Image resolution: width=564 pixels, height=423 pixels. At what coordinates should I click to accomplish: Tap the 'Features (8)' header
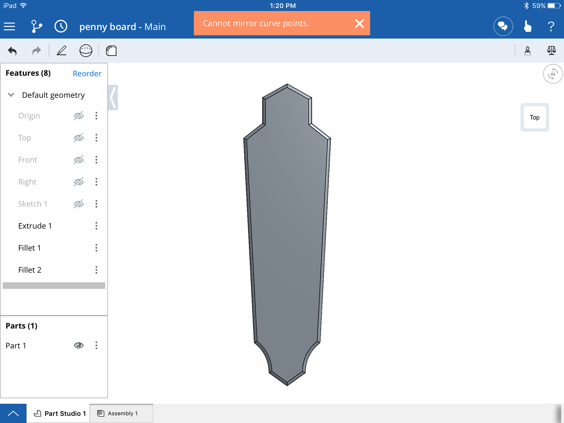(28, 73)
